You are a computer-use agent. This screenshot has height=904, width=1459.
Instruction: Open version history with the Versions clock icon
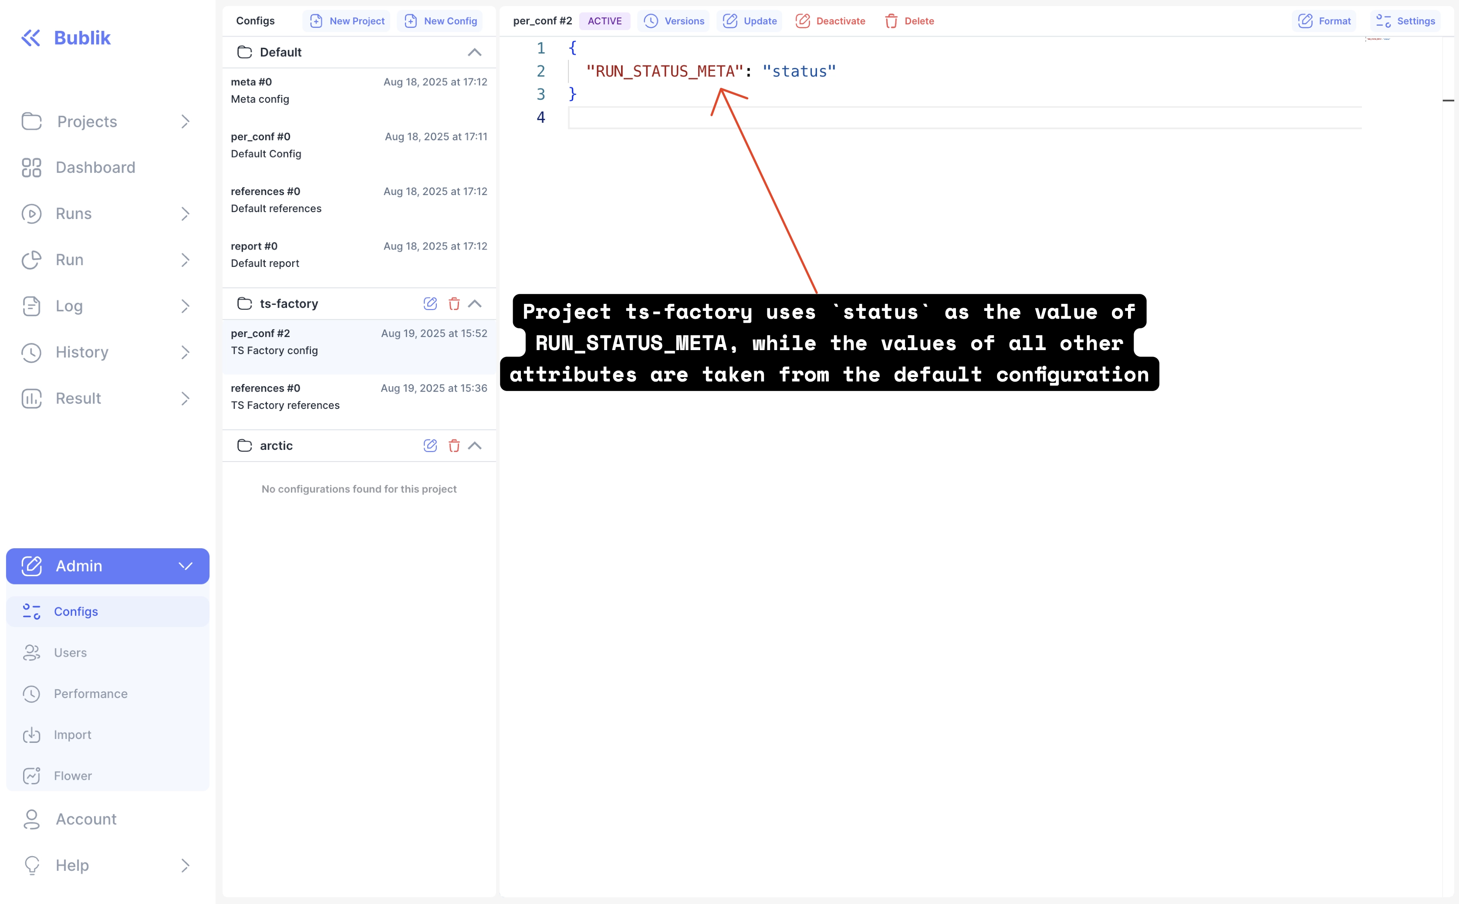click(x=651, y=21)
